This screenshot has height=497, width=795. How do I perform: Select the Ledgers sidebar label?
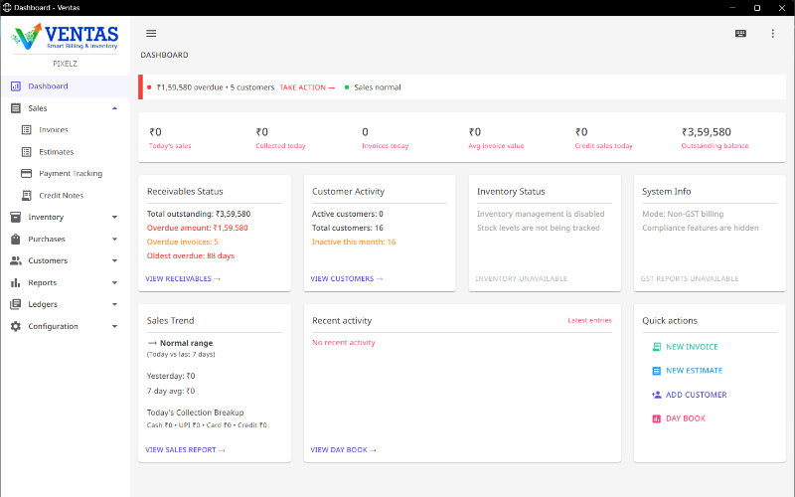[43, 304]
